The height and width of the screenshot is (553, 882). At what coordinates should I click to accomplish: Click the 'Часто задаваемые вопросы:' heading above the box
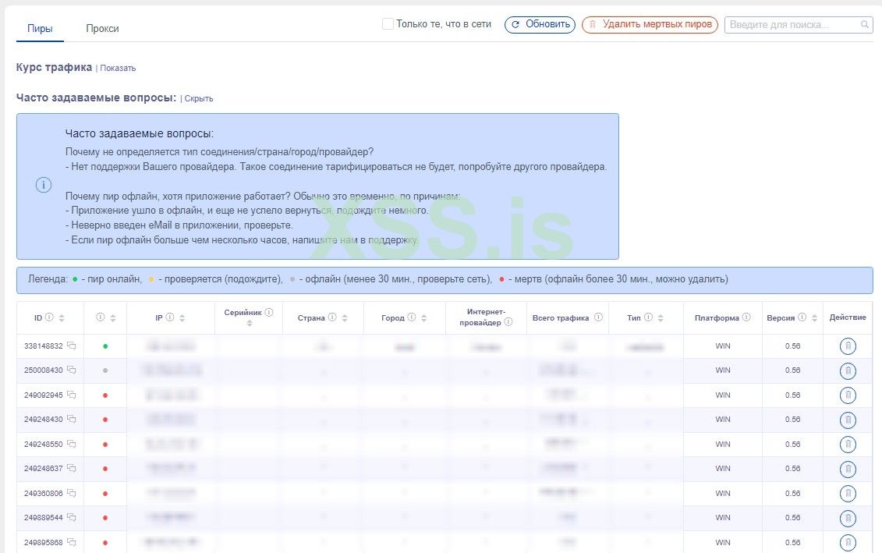(x=96, y=97)
